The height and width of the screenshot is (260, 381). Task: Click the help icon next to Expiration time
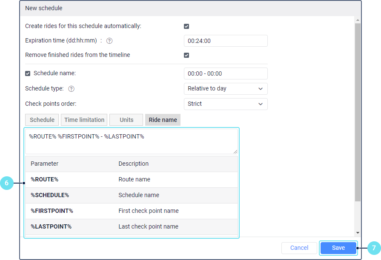pos(109,41)
